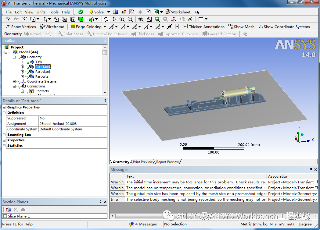Check the Slice Plane 1 checkbox

tap(5, 216)
